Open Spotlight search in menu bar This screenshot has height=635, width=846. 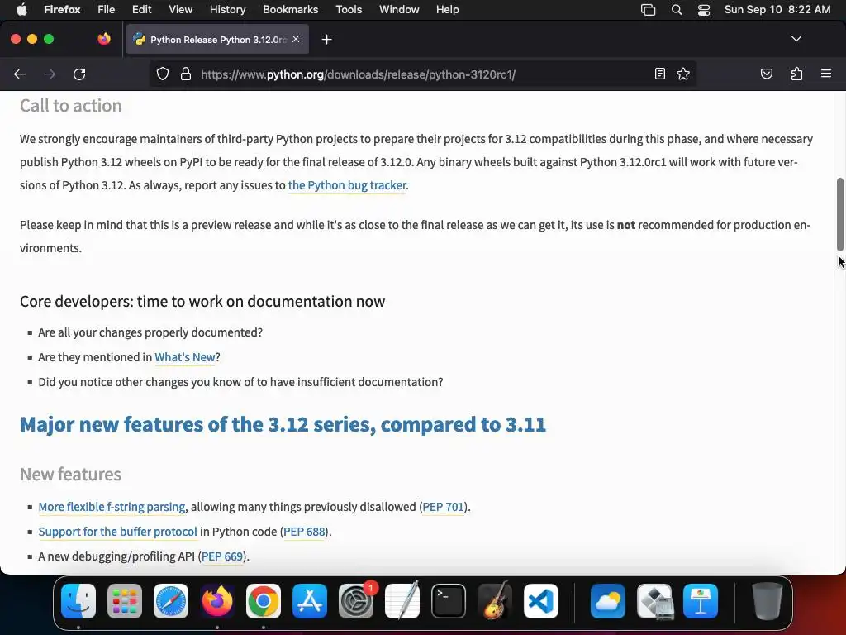(x=677, y=10)
